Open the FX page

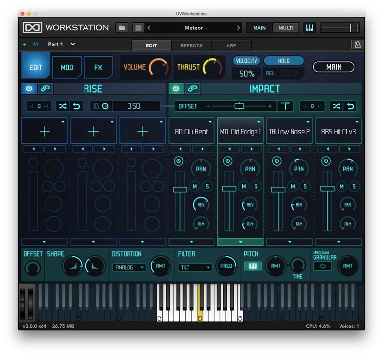(98, 67)
